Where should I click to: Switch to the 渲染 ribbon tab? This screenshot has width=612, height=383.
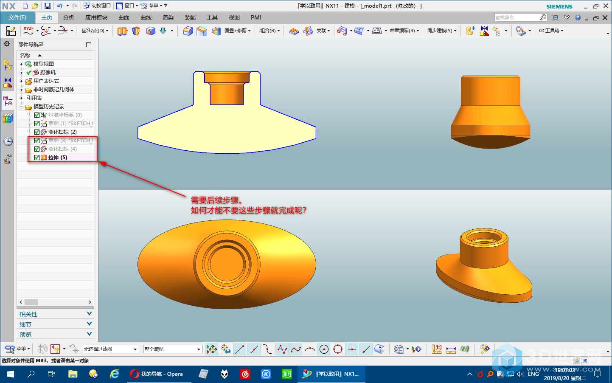click(x=168, y=17)
